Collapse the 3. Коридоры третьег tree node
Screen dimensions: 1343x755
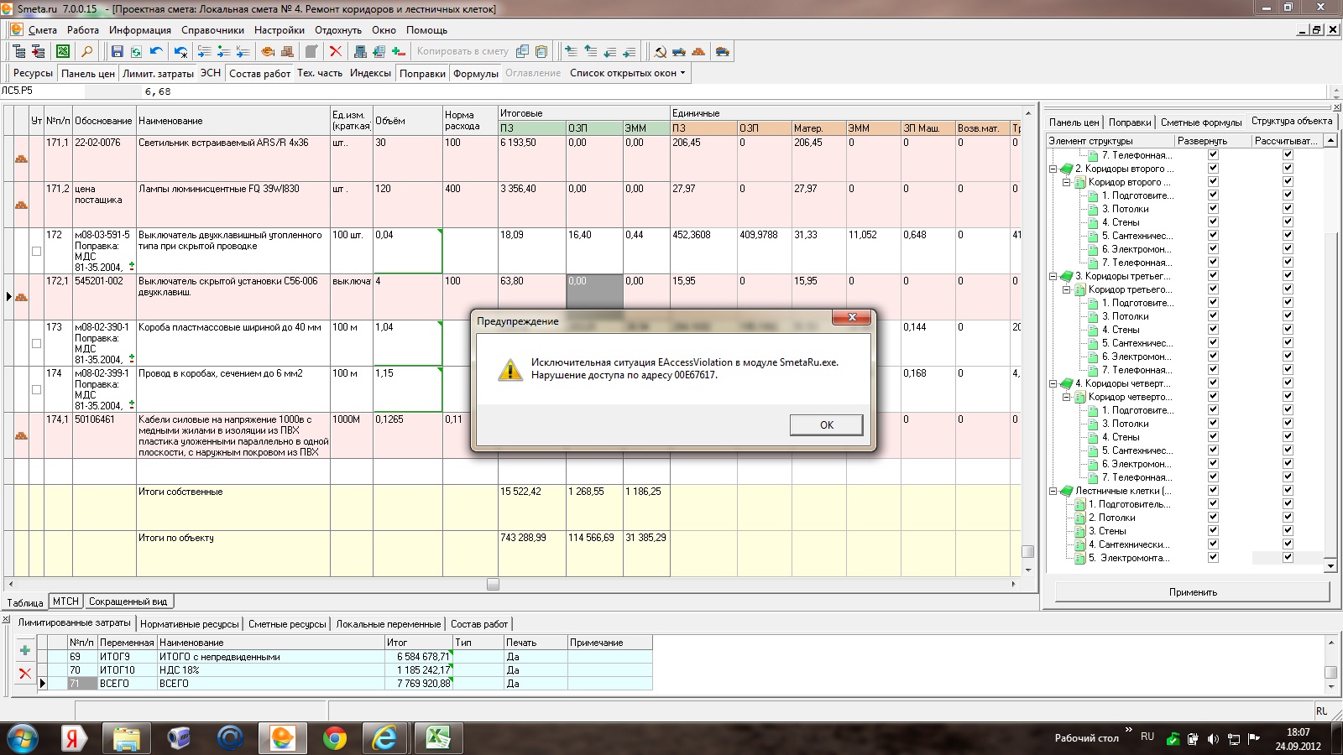tap(1053, 276)
